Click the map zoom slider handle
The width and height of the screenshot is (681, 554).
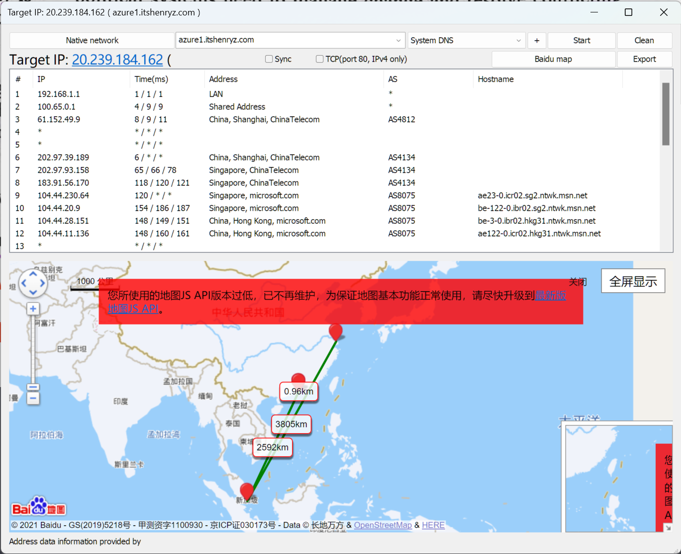coord(33,388)
